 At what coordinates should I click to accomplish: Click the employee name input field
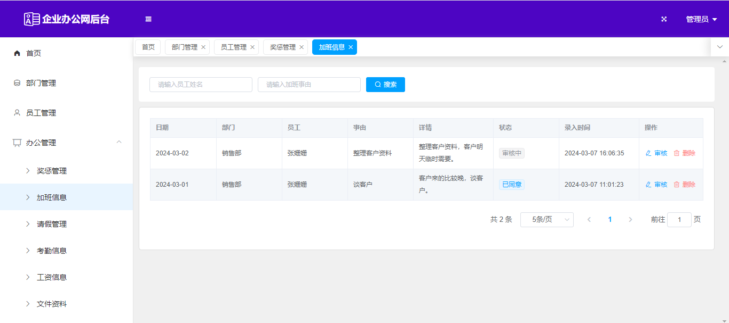(201, 85)
